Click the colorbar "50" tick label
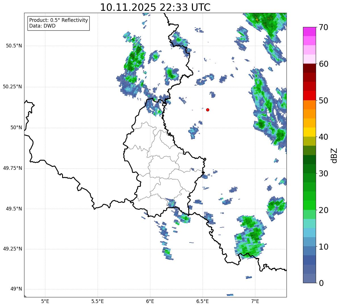Image resolution: width=341 pixels, height=307 pixels. click(x=324, y=101)
